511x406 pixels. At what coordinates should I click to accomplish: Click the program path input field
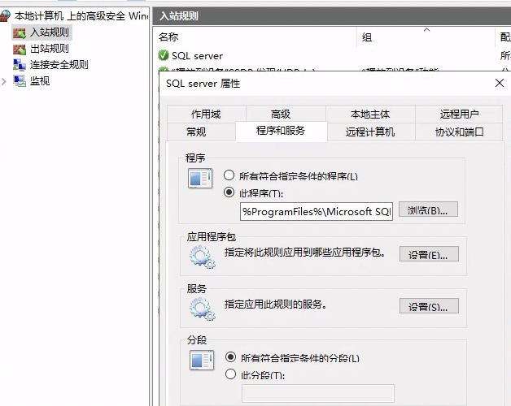(x=316, y=211)
